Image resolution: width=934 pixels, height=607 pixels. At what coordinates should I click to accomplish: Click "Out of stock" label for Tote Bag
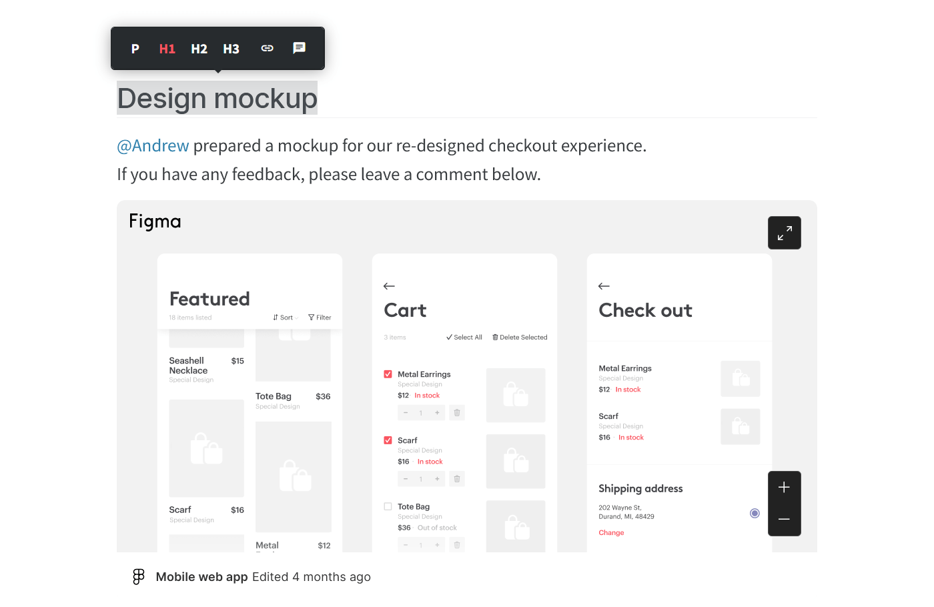pyautogui.click(x=437, y=528)
